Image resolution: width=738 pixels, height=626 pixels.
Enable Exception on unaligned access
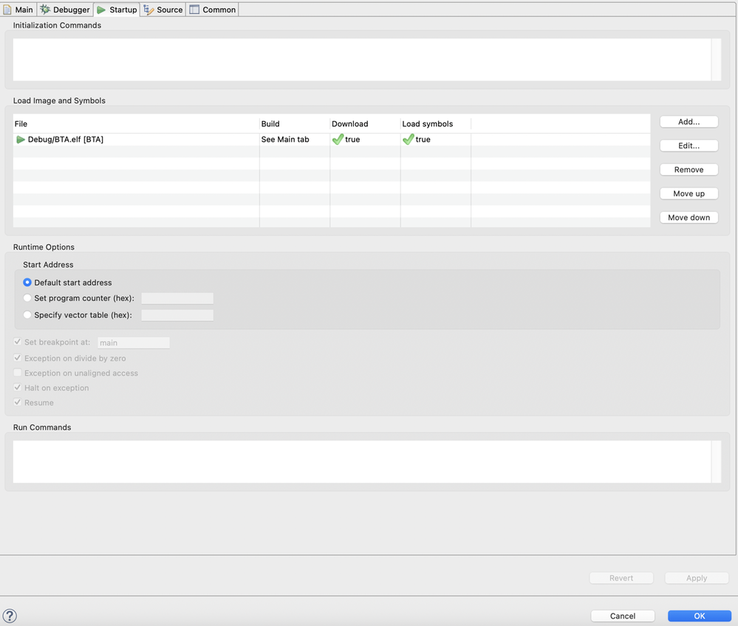[x=18, y=373]
